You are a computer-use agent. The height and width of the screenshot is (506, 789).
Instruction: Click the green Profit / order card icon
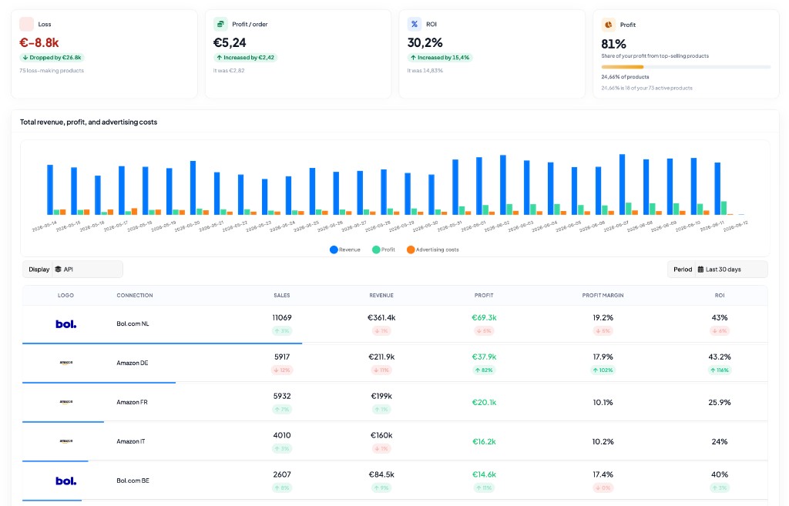[220, 24]
